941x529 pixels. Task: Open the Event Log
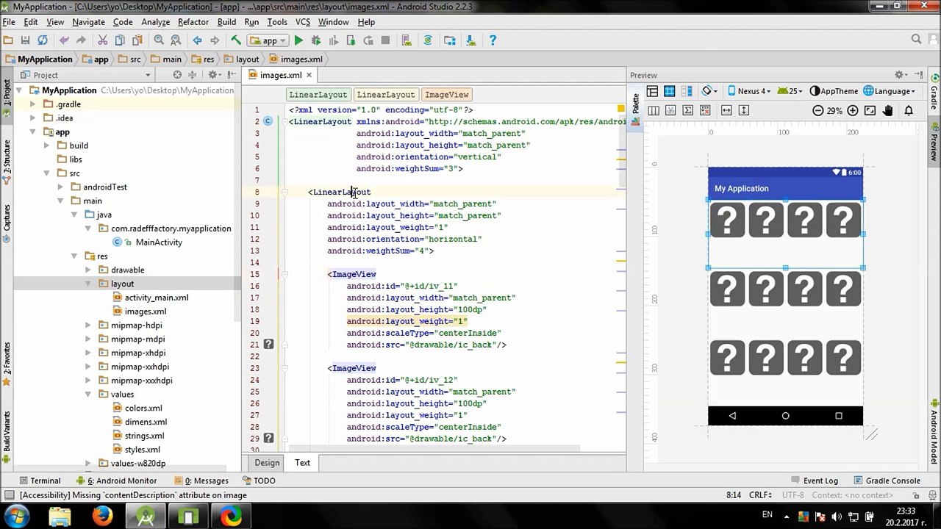coord(815,481)
